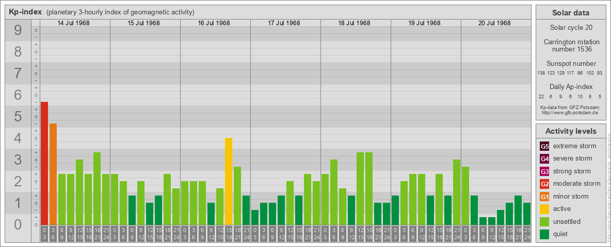Screen dimensions: 611x247
Task: Select sunspot number value 96
Action: click(x=580, y=73)
